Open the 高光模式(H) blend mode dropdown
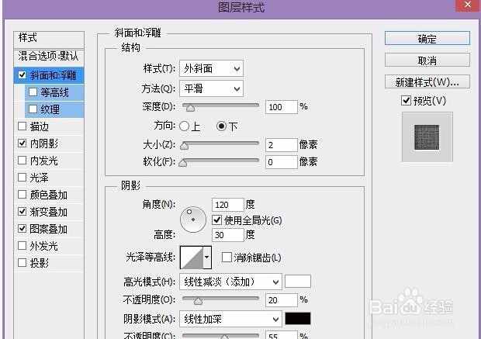 pyautogui.click(x=230, y=282)
